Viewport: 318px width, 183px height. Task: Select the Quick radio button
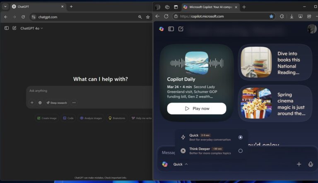(x=240, y=137)
